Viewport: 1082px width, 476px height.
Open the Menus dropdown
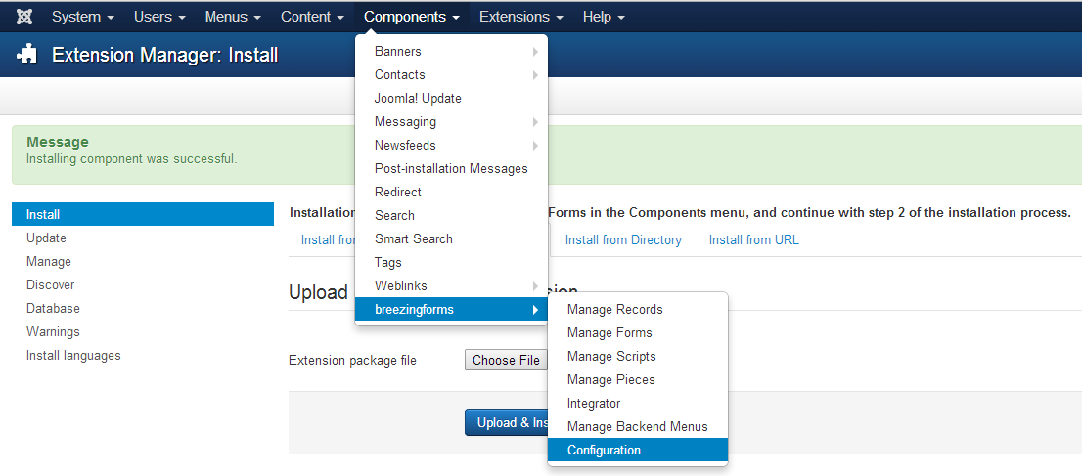point(233,17)
